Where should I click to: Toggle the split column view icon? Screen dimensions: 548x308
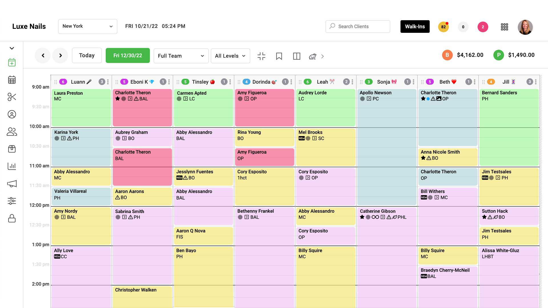(x=297, y=56)
